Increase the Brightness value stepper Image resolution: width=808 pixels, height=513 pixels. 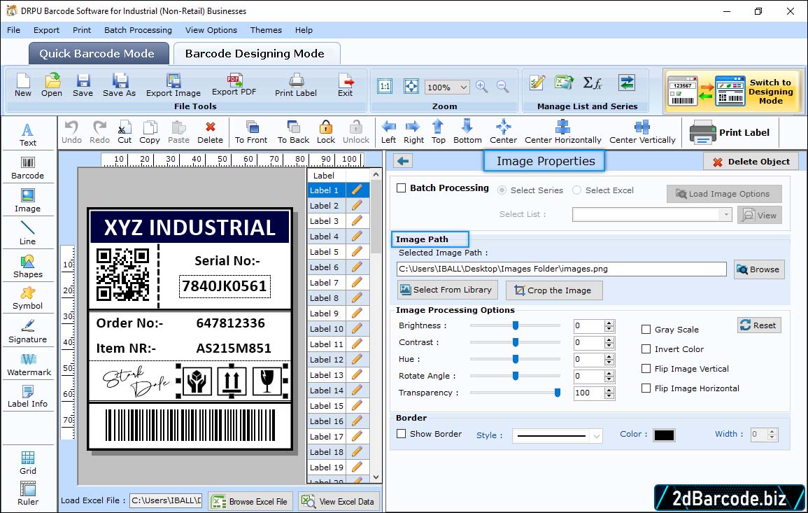[609, 323]
